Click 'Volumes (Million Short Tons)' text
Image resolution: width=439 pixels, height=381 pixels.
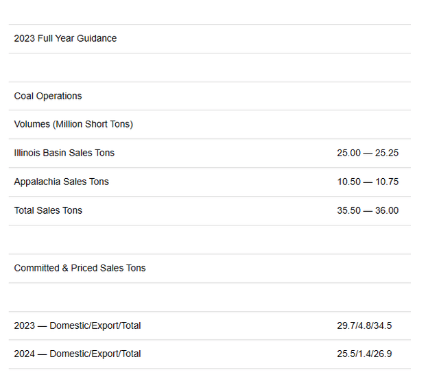73,124
